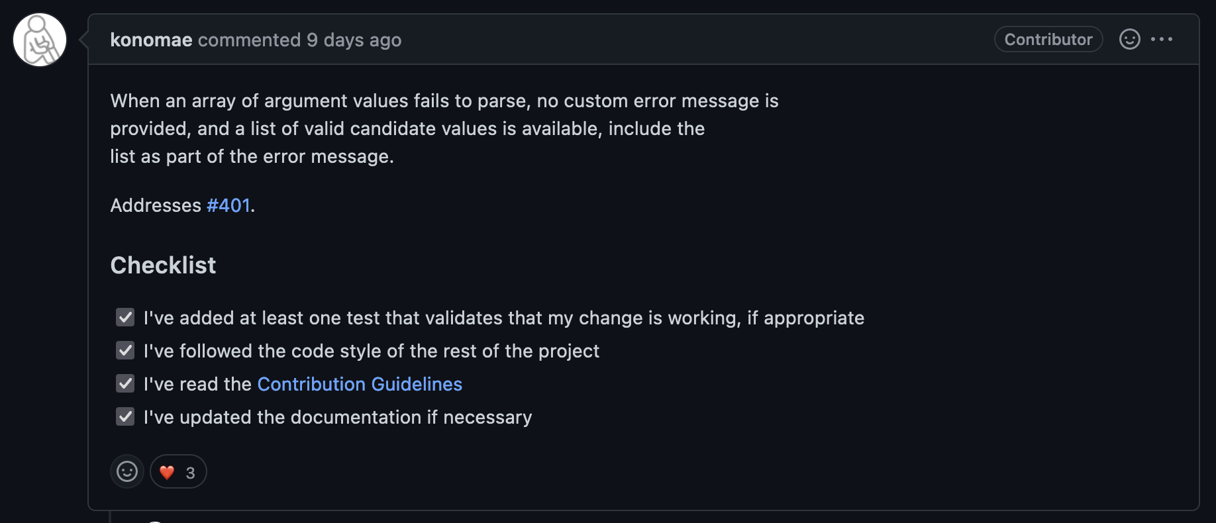Click the smiley reaction picker below checklist
This screenshot has height=523, width=1216.
(127, 471)
